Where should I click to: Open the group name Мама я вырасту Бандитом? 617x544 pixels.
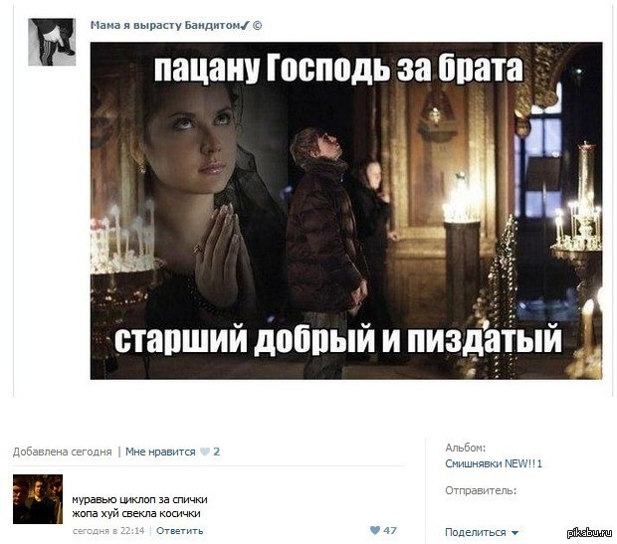tap(165, 25)
